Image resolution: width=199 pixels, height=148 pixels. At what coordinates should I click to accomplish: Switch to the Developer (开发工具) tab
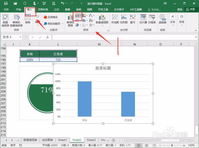pyautogui.click(x=103, y=10)
